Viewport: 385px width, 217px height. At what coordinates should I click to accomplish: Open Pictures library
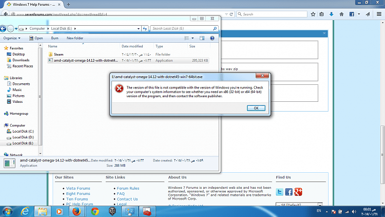pos(18,96)
